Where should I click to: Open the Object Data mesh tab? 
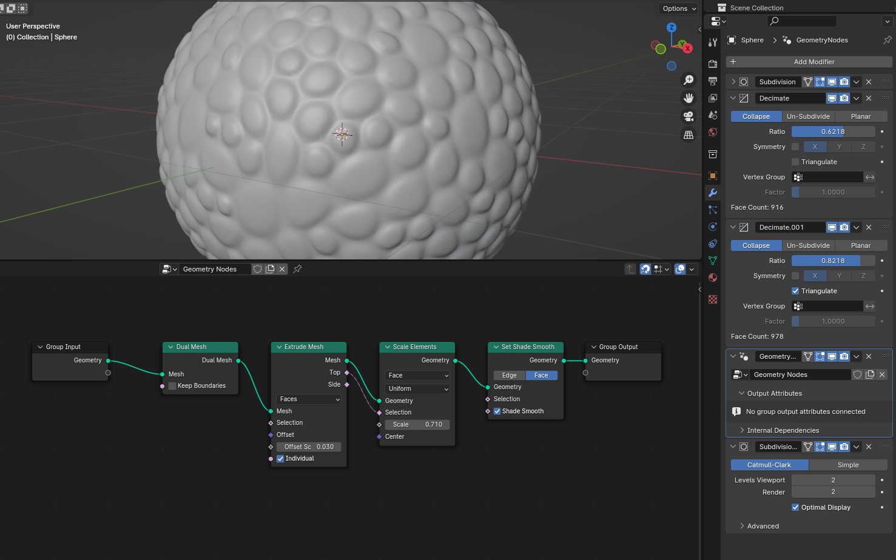(713, 261)
